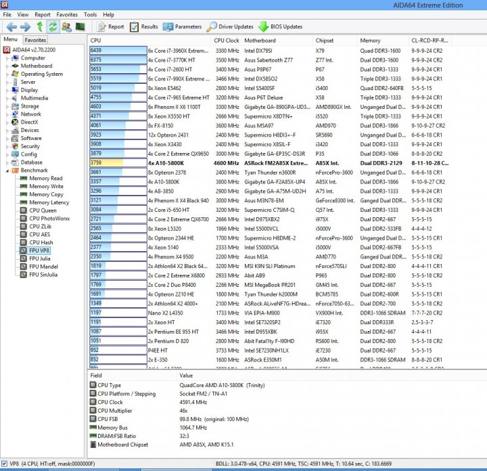Sort by the CL-RCD-RP-R column header

point(430,41)
